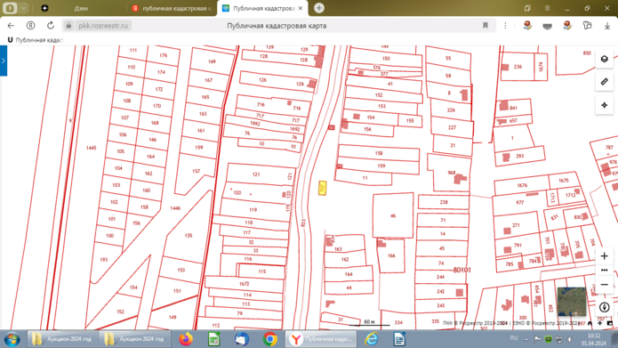This screenshot has width=618, height=348.
Task: Reset map orientation with compass button
Action: coord(604,307)
